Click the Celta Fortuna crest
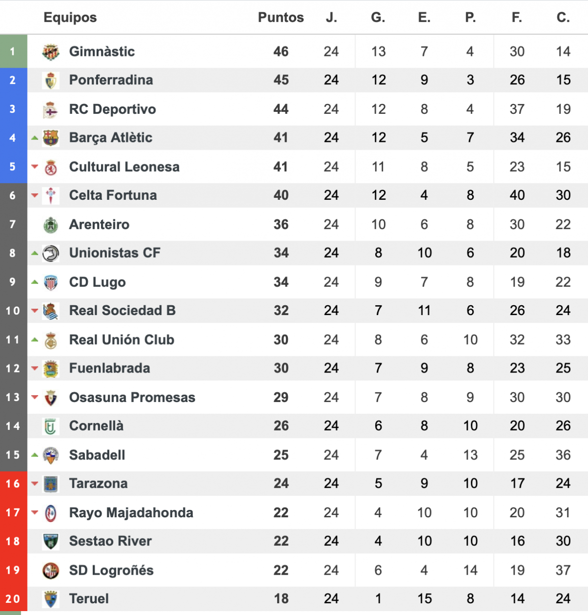The height and width of the screenshot is (615, 588). tap(51, 196)
